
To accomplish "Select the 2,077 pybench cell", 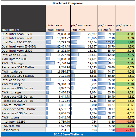I will pos(125,55).
